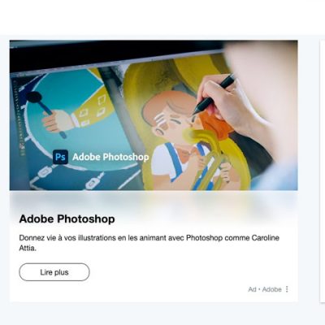Click the Lire plus button
This screenshot has height=325, width=325.
(x=54, y=272)
